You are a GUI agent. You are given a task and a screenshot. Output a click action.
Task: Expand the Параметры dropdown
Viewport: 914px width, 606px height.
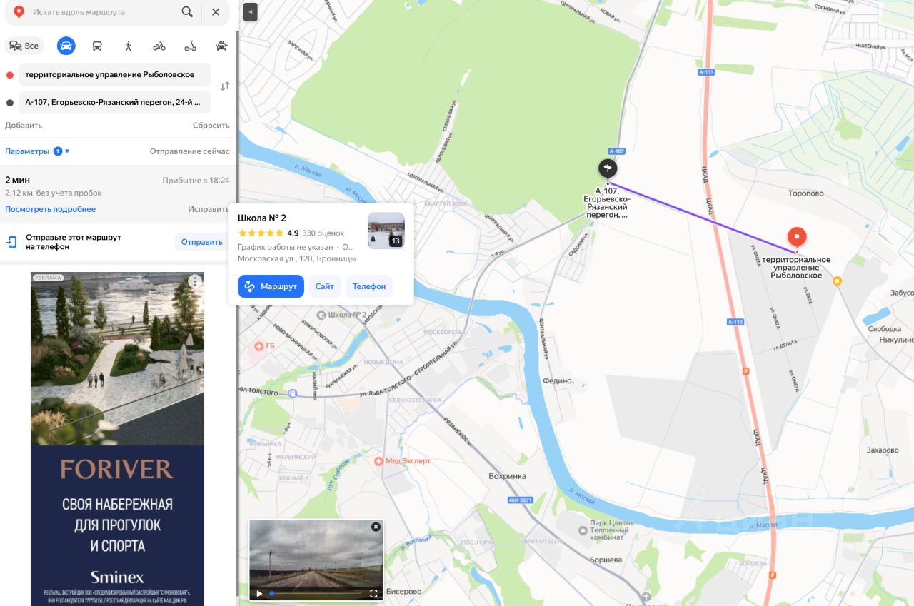pos(37,151)
